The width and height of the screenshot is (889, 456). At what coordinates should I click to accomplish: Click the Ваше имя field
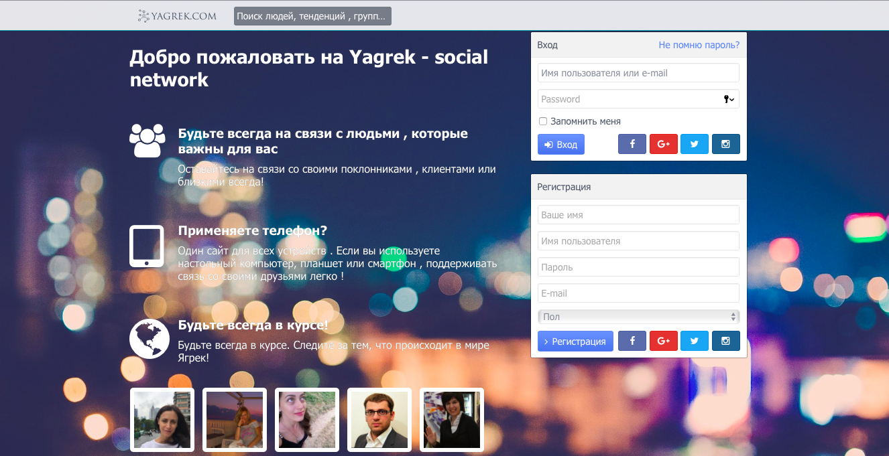pyautogui.click(x=638, y=215)
